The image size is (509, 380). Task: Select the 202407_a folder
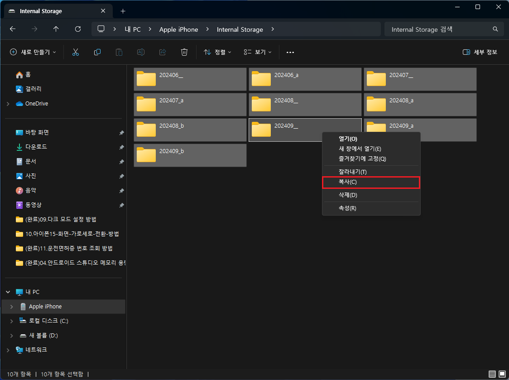tap(190, 105)
